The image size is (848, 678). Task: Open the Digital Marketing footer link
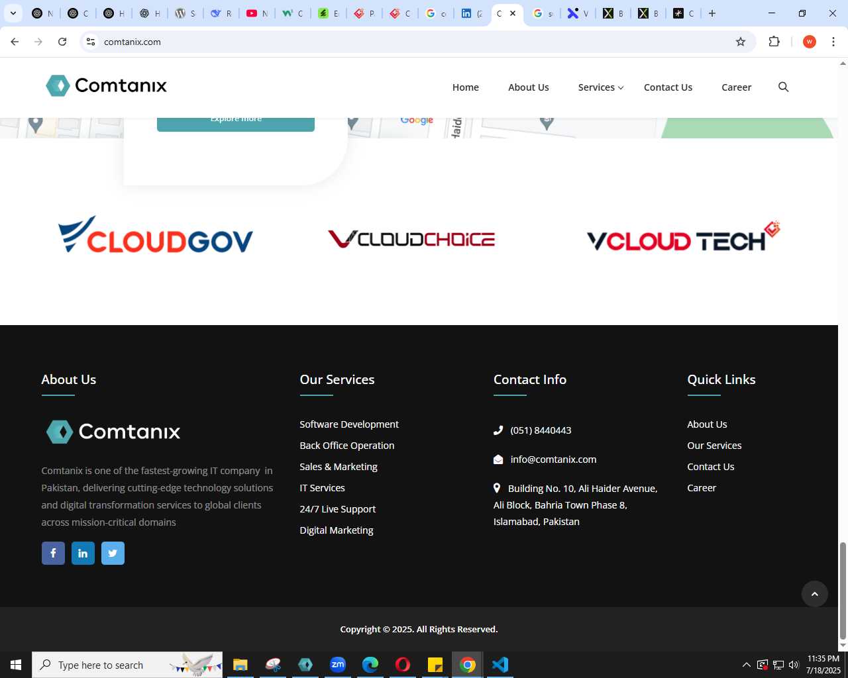(x=337, y=530)
